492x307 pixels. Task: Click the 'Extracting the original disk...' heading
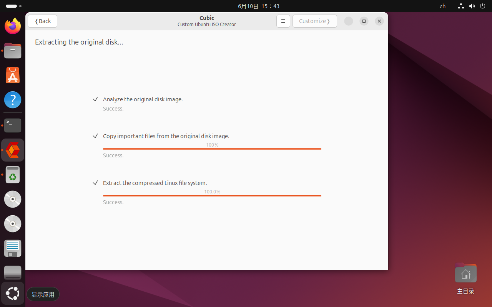[x=79, y=42]
